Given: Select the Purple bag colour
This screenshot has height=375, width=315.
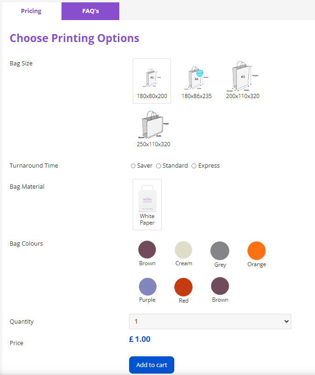Looking at the screenshot, I should click(x=147, y=286).
